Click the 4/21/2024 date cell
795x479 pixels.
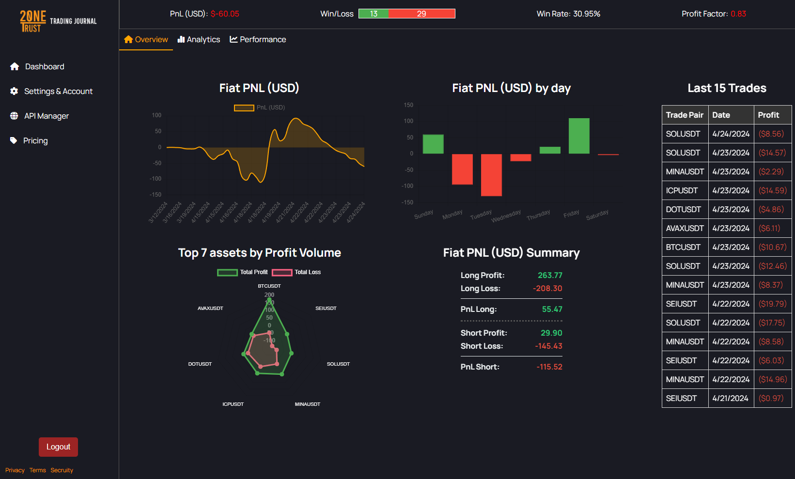pyautogui.click(x=731, y=398)
